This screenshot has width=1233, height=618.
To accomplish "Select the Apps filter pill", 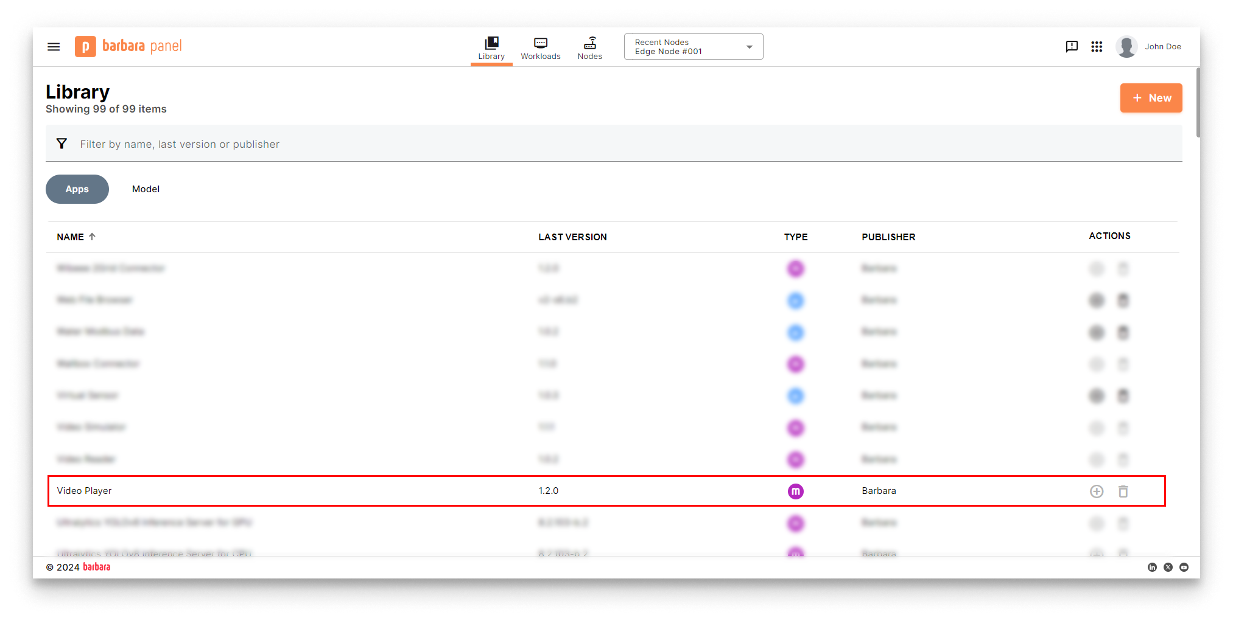I will [77, 189].
